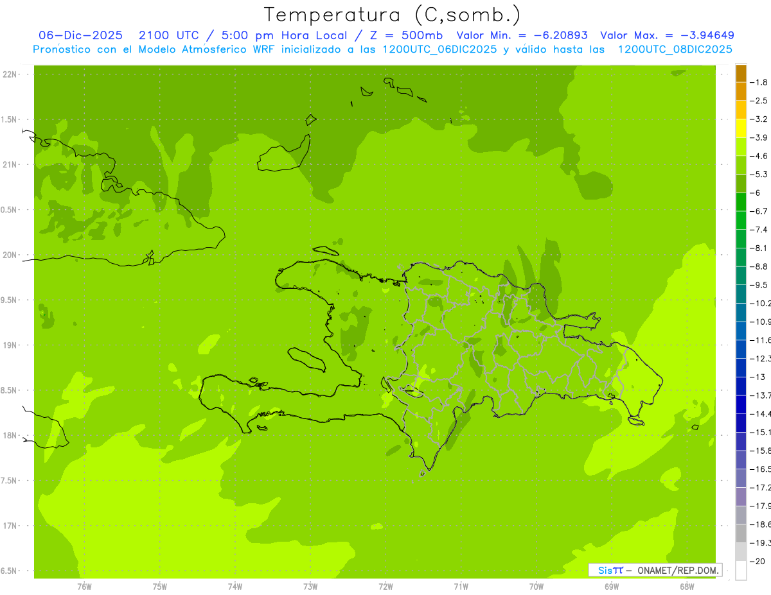
Task: Click the '21N' latitude label
Action: coord(10,165)
